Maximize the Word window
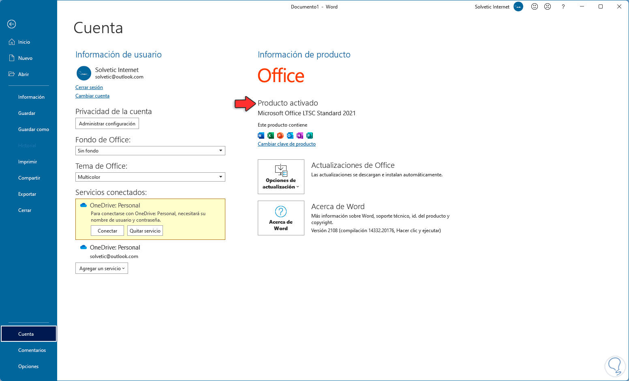The height and width of the screenshot is (381, 629). point(601,6)
